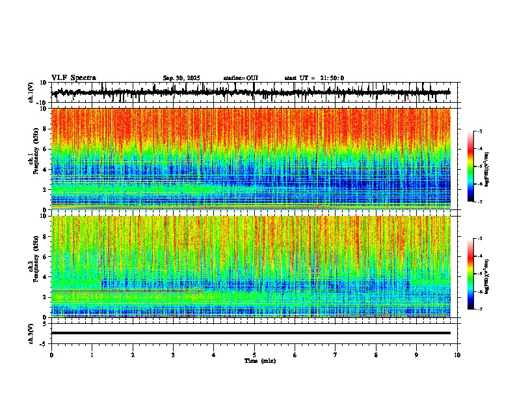Click the ch.2 "Frequency (kHz)" axis label
515x398 pixels.
point(36,259)
